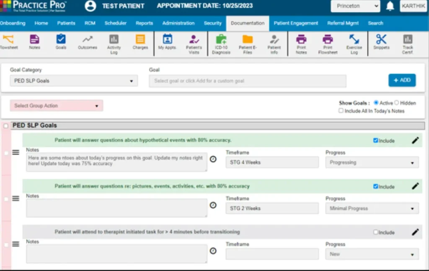Image resolution: width=429 pixels, height=271 pixels.
Task: Open the Exercise Log icon
Action: coord(354,43)
